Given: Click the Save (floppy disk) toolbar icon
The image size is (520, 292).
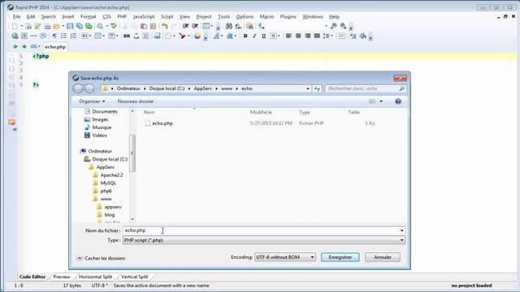Looking at the screenshot, I should (70, 26).
